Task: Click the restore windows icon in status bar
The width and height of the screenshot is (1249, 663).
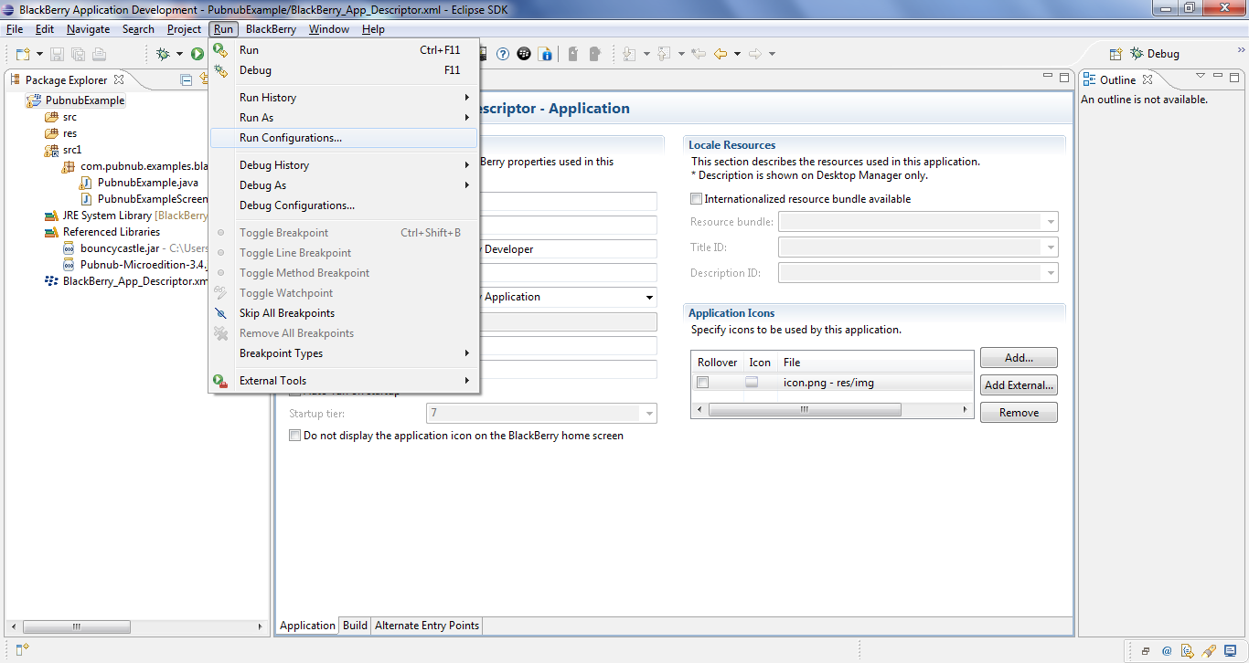Action: point(1146,651)
